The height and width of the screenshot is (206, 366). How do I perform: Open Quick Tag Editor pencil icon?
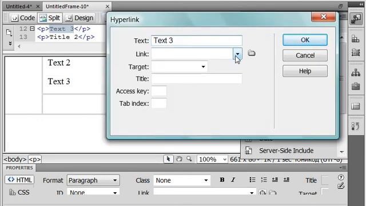pyautogui.click(x=341, y=186)
